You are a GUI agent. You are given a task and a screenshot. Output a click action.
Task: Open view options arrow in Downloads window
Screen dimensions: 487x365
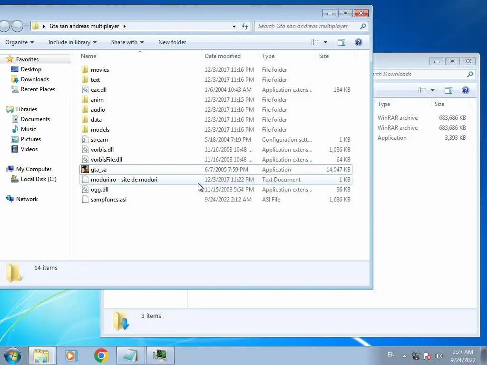432,90
